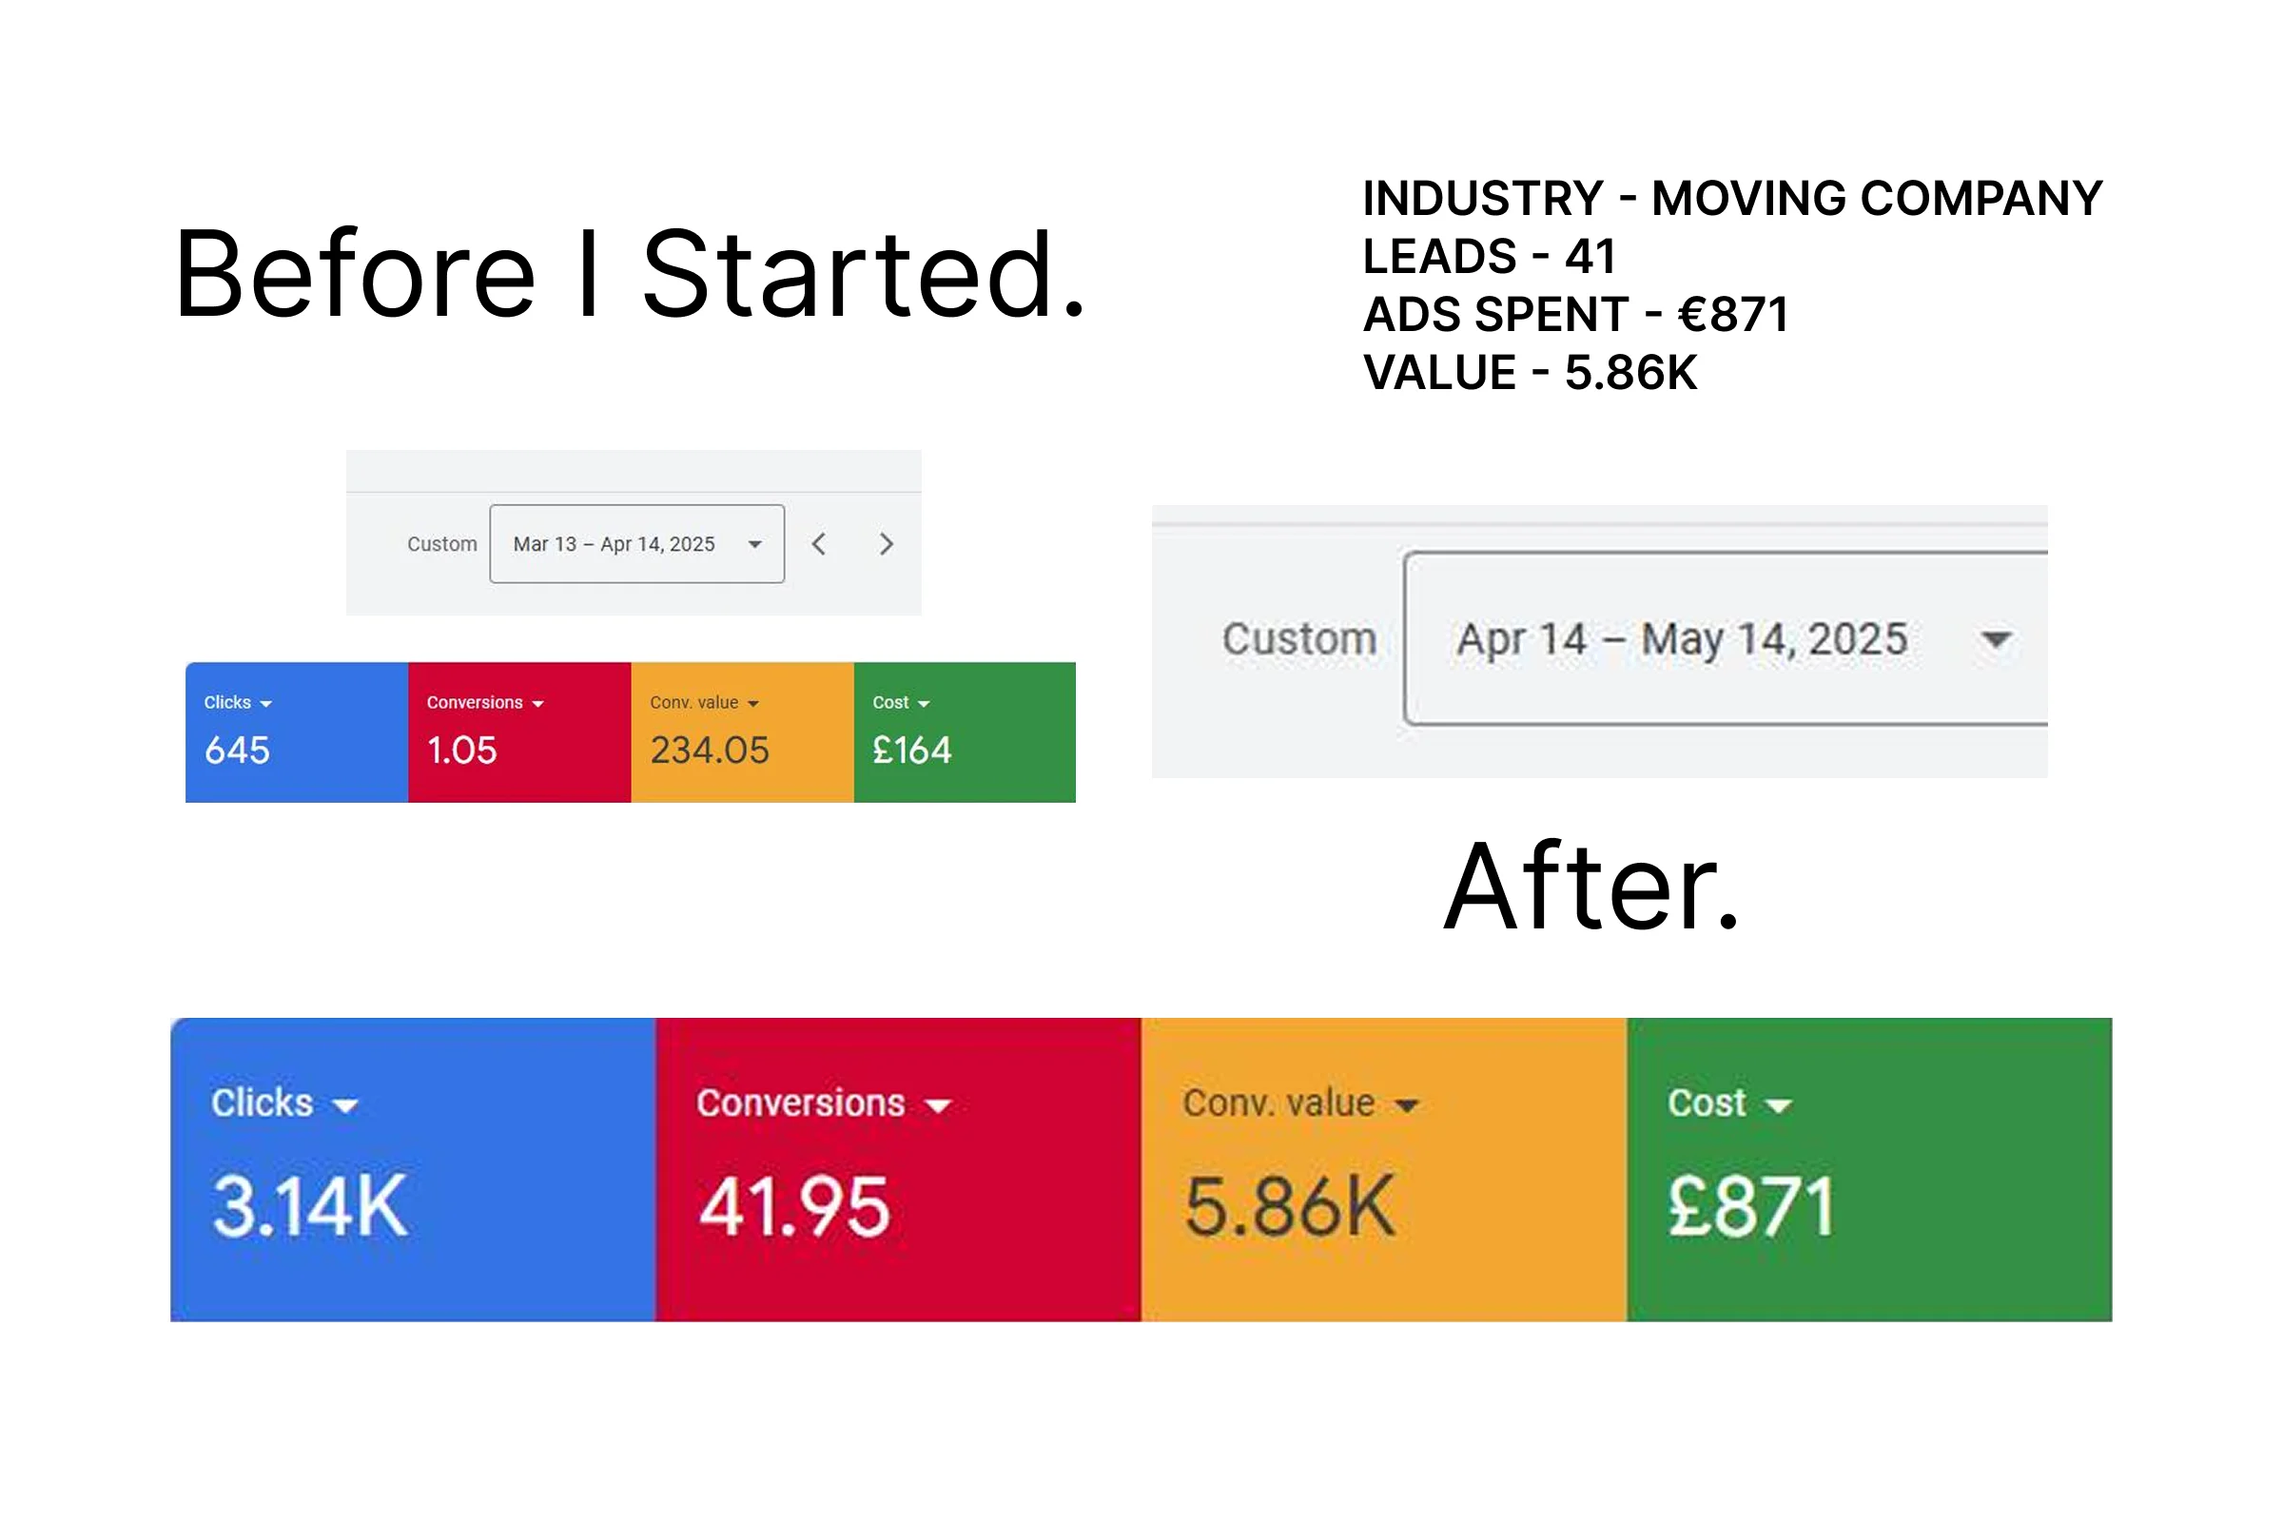Go to the previous date period arrow
The width and height of the screenshot is (2283, 1522).
(x=818, y=544)
